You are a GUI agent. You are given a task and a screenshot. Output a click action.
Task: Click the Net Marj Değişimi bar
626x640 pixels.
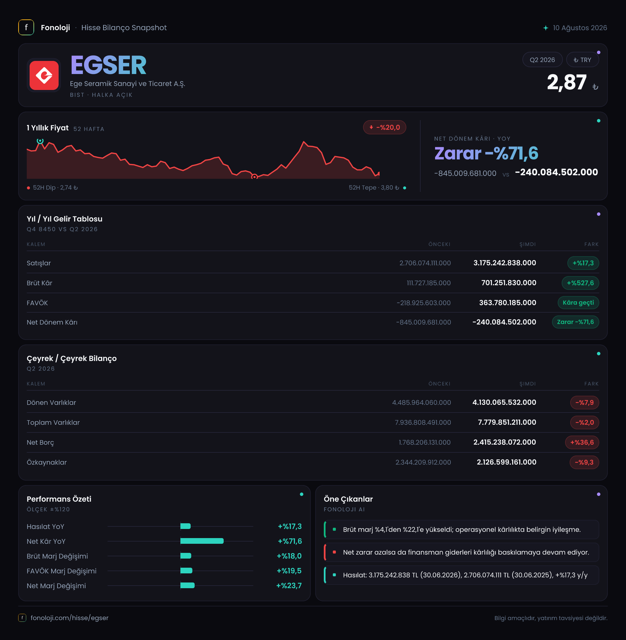click(188, 585)
